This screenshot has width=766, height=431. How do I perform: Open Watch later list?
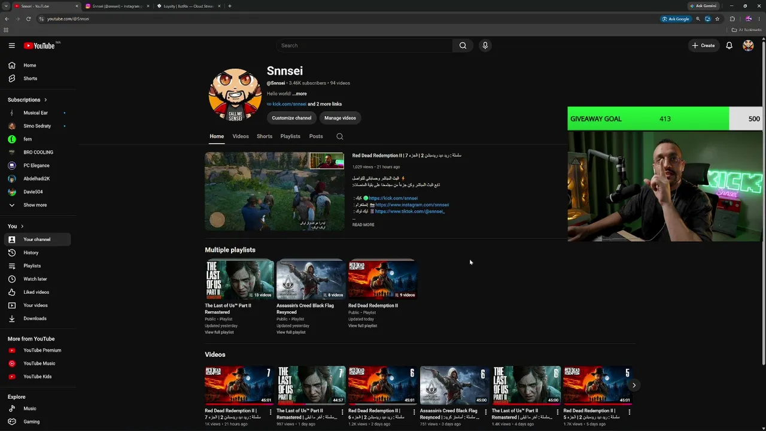(37, 279)
